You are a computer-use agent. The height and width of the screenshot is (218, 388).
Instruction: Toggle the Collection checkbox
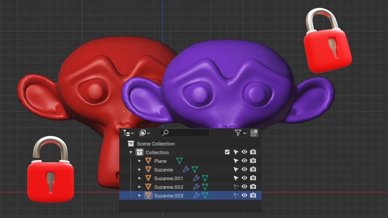click(227, 152)
